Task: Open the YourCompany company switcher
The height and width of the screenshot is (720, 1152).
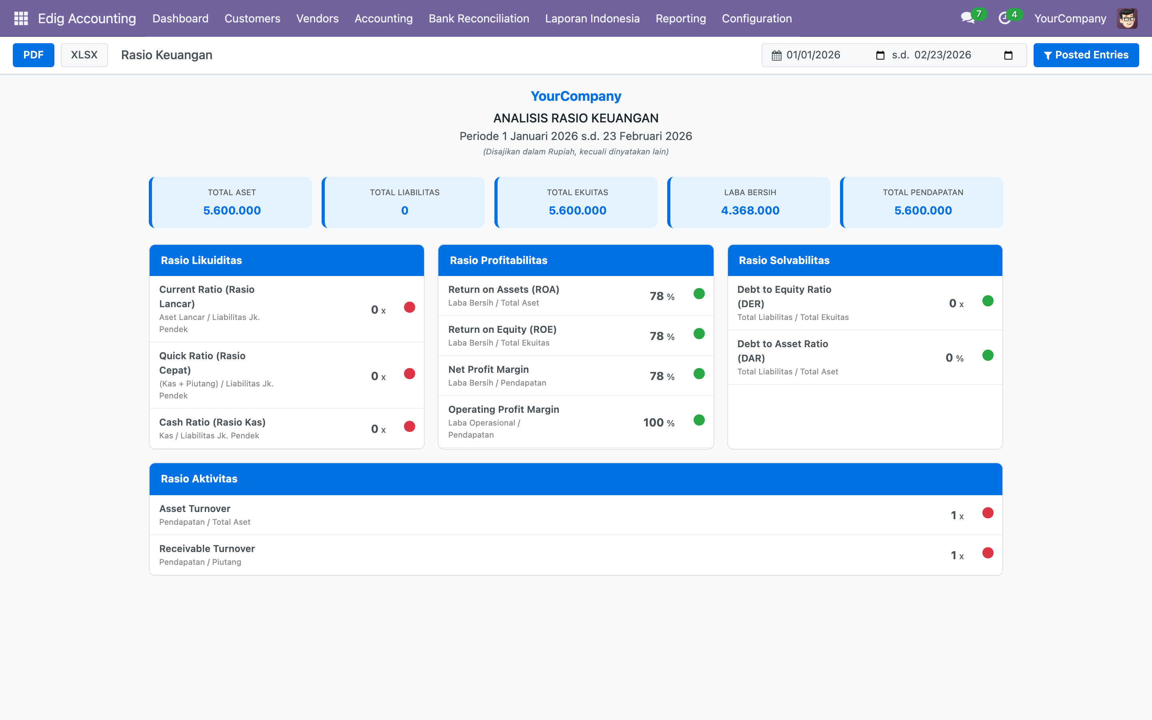Action: click(x=1070, y=18)
